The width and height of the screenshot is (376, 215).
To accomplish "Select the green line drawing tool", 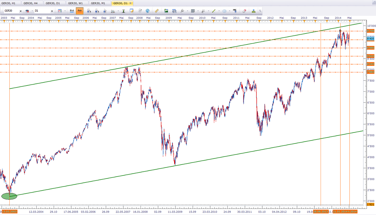I will click(x=214, y=11).
